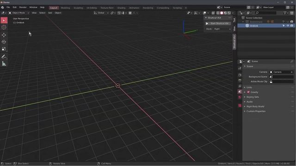The height and width of the screenshot is (166, 296).
Task: Open the Render menu
Action: [x=23, y=7]
